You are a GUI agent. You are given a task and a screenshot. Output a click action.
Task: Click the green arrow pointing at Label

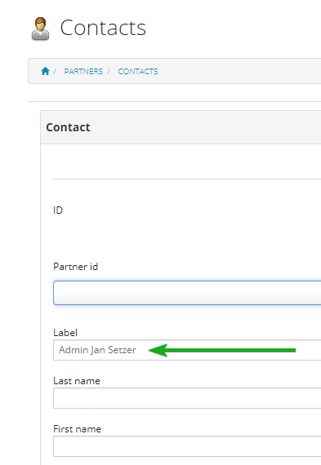pos(222,350)
